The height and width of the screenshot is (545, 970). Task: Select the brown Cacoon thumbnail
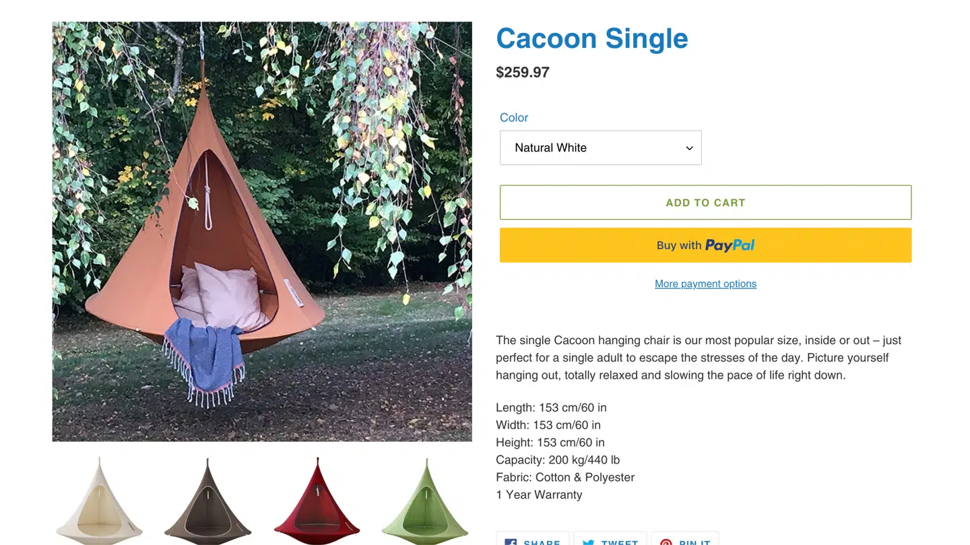point(207,502)
